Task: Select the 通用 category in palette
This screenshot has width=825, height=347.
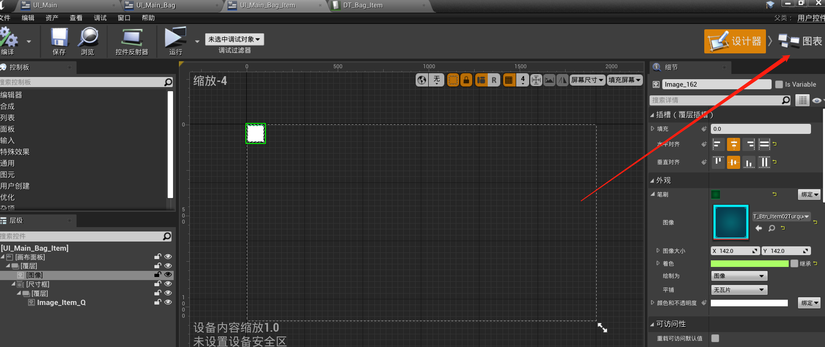Action: (x=7, y=163)
